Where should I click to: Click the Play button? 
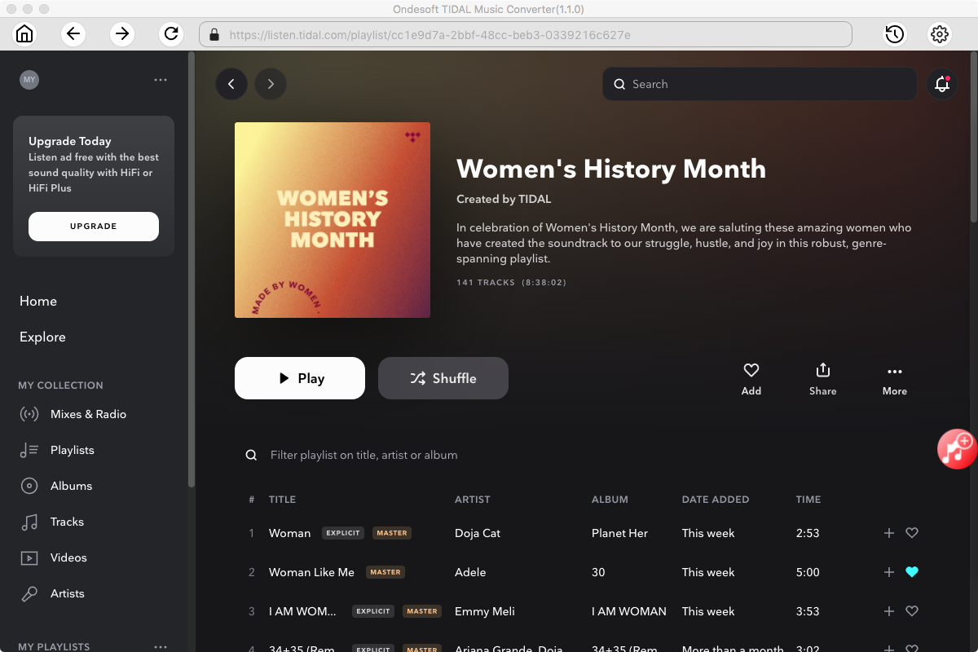pos(300,378)
